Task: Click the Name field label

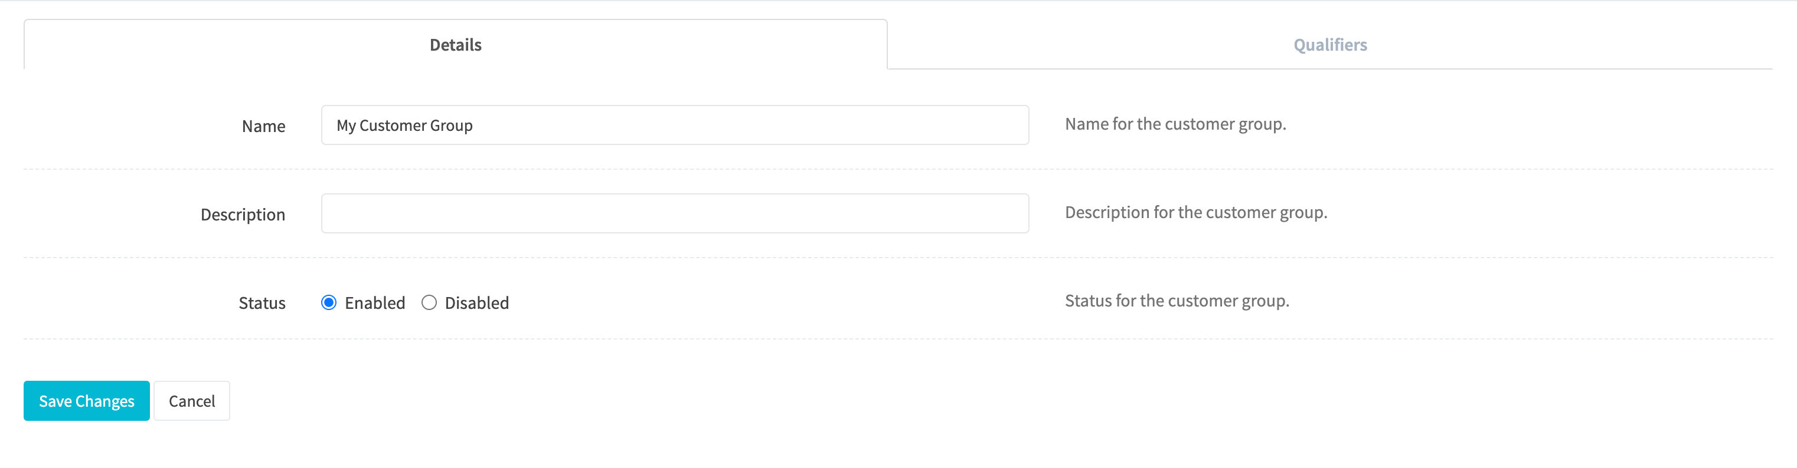Action: (x=264, y=126)
